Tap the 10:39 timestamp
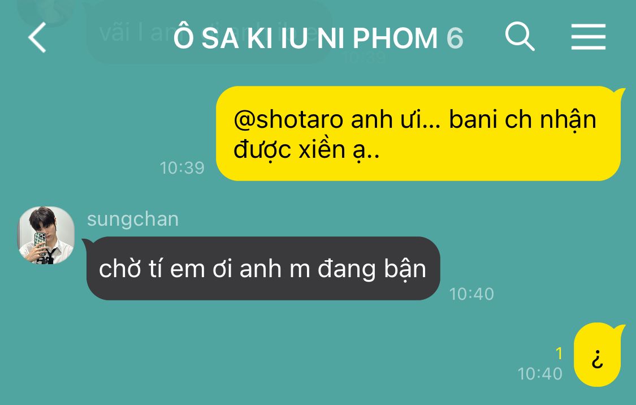The width and height of the screenshot is (636, 405). [x=182, y=168]
